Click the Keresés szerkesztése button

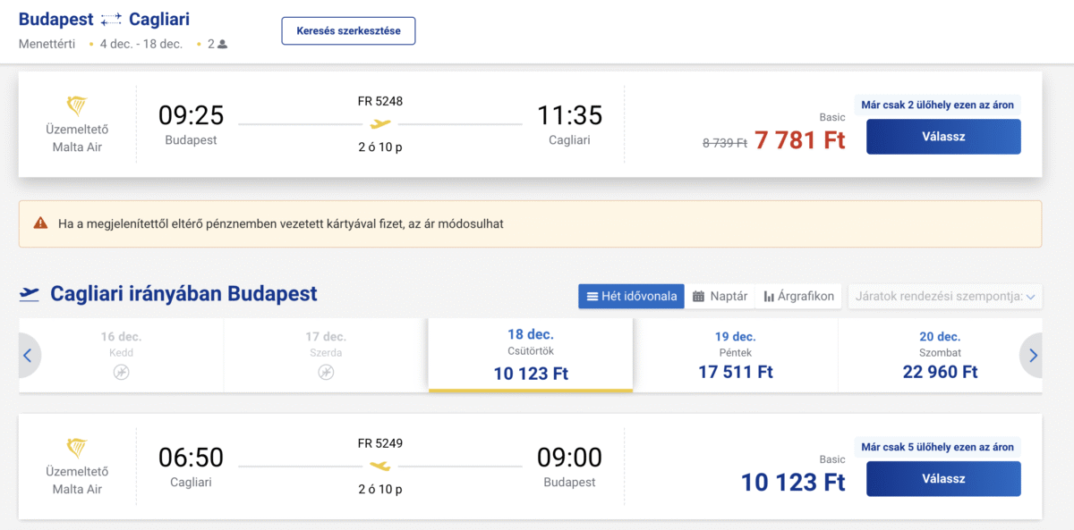click(x=348, y=30)
